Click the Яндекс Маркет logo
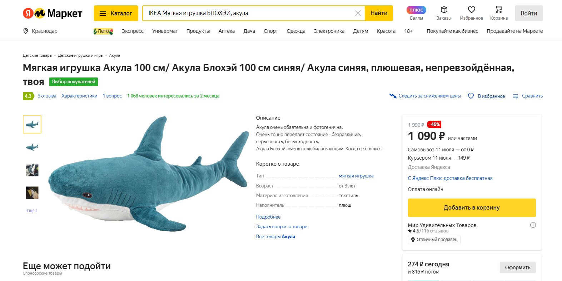The height and width of the screenshot is (281, 562). coord(52,13)
